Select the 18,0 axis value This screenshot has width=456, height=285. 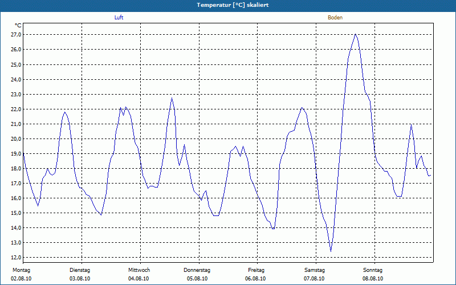(x=16, y=168)
